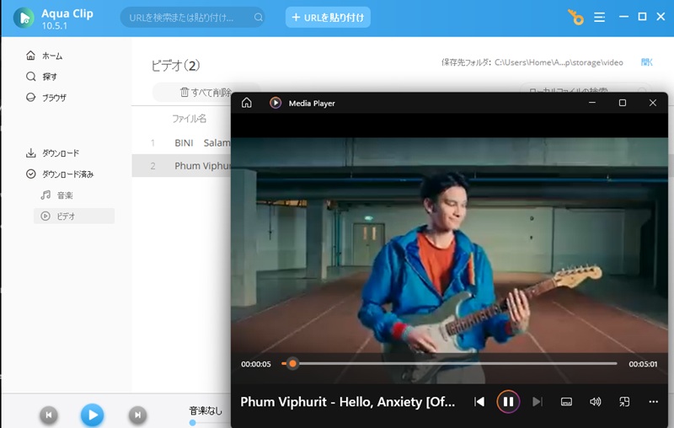Click the save folder path text
The image size is (674, 428).
[x=559, y=62]
